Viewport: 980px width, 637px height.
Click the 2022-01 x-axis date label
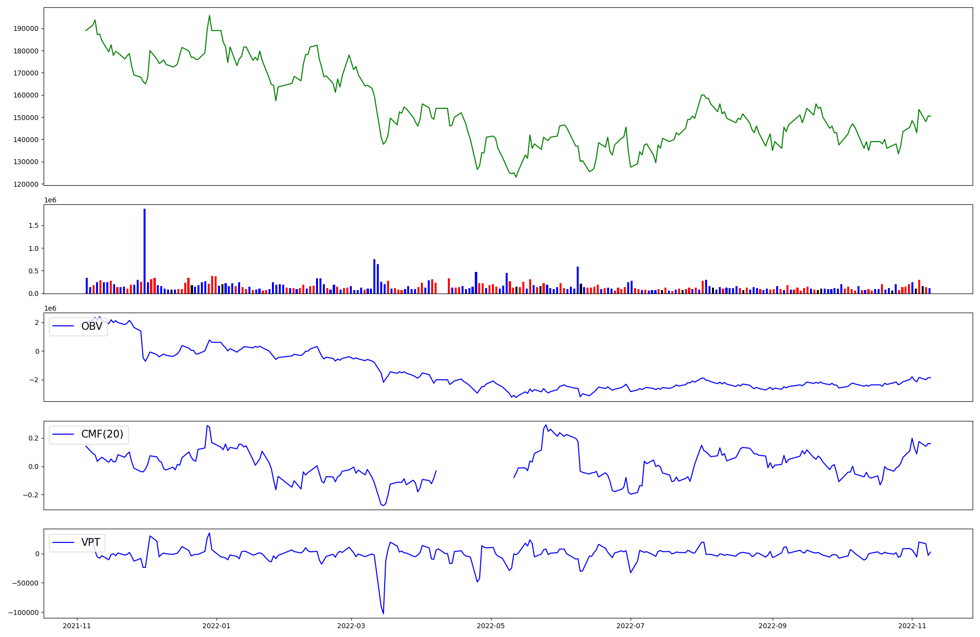pyautogui.click(x=216, y=626)
